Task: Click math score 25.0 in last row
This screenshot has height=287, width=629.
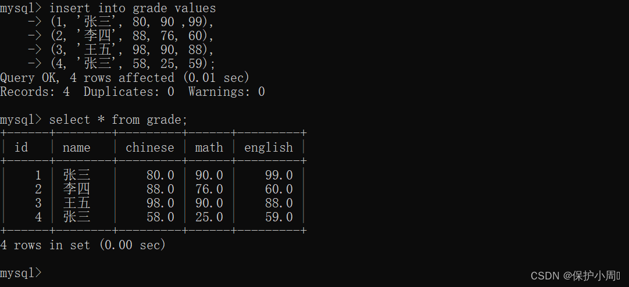Action: [x=209, y=217]
